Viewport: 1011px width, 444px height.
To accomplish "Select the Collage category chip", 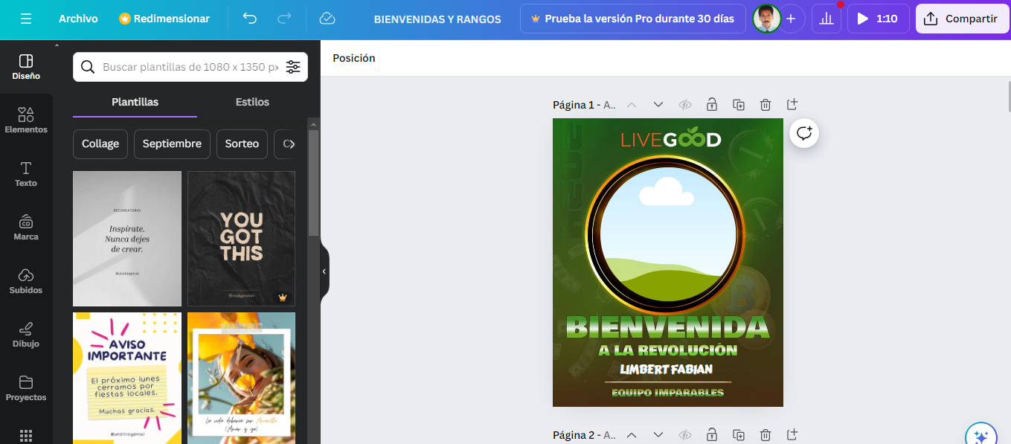I will pos(100,144).
